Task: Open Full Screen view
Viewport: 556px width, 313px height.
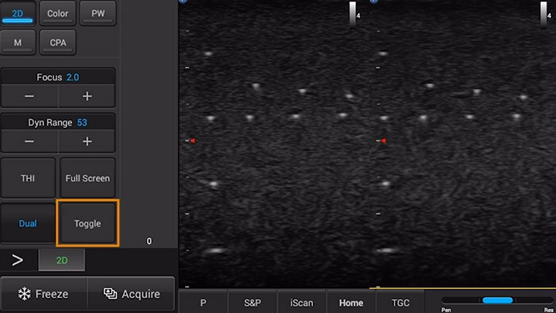Action: (x=87, y=178)
